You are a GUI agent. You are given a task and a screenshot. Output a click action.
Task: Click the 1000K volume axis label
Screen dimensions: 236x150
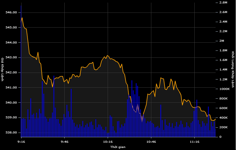pyautogui.click(x=224, y=89)
